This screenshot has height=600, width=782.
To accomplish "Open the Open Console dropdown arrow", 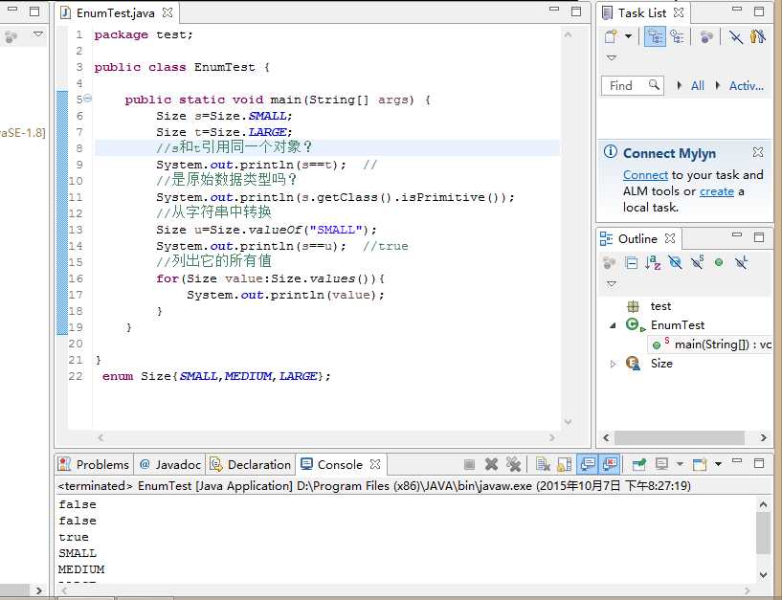I will coord(718,464).
